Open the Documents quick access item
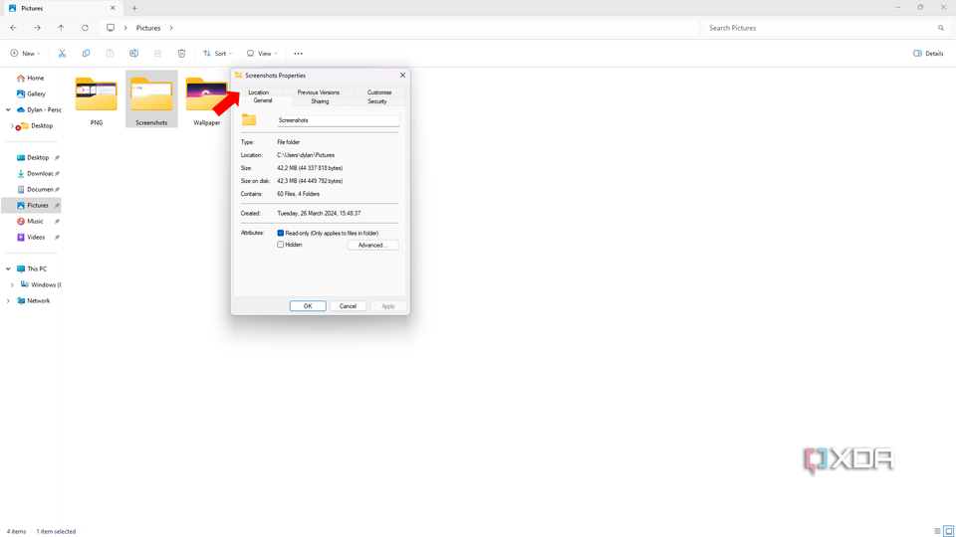This screenshot has width=956, height=537. 37,189
